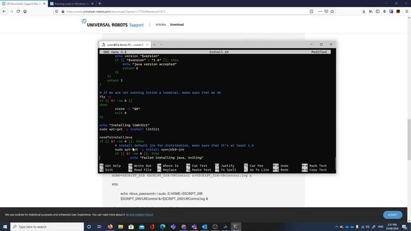Toggle reader view in address bar
The image size is (411, 231).
coord(311,12)
